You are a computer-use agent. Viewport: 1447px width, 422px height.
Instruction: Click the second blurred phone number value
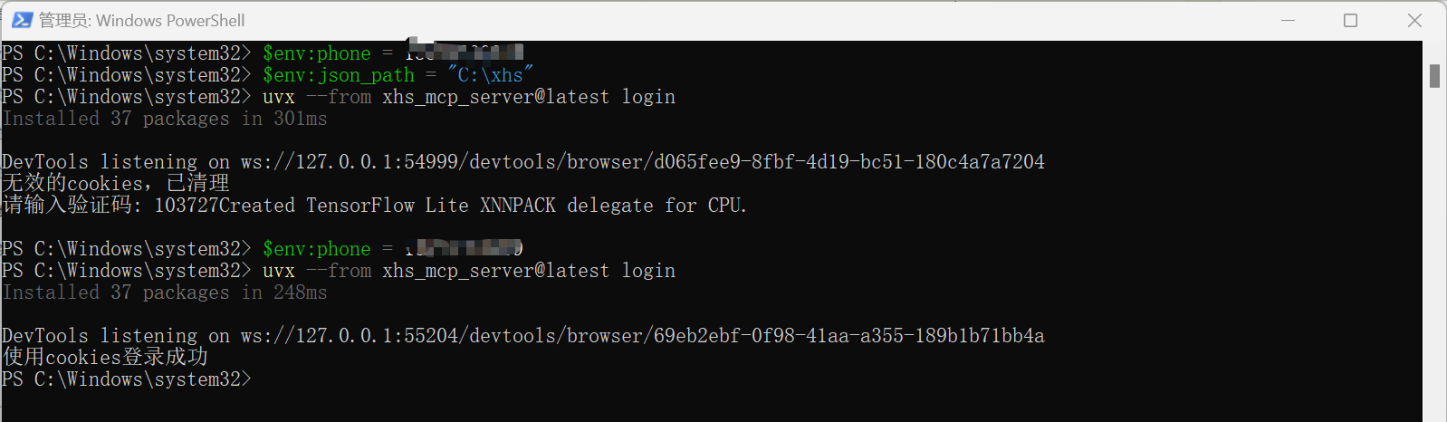[x=464, y=247]
